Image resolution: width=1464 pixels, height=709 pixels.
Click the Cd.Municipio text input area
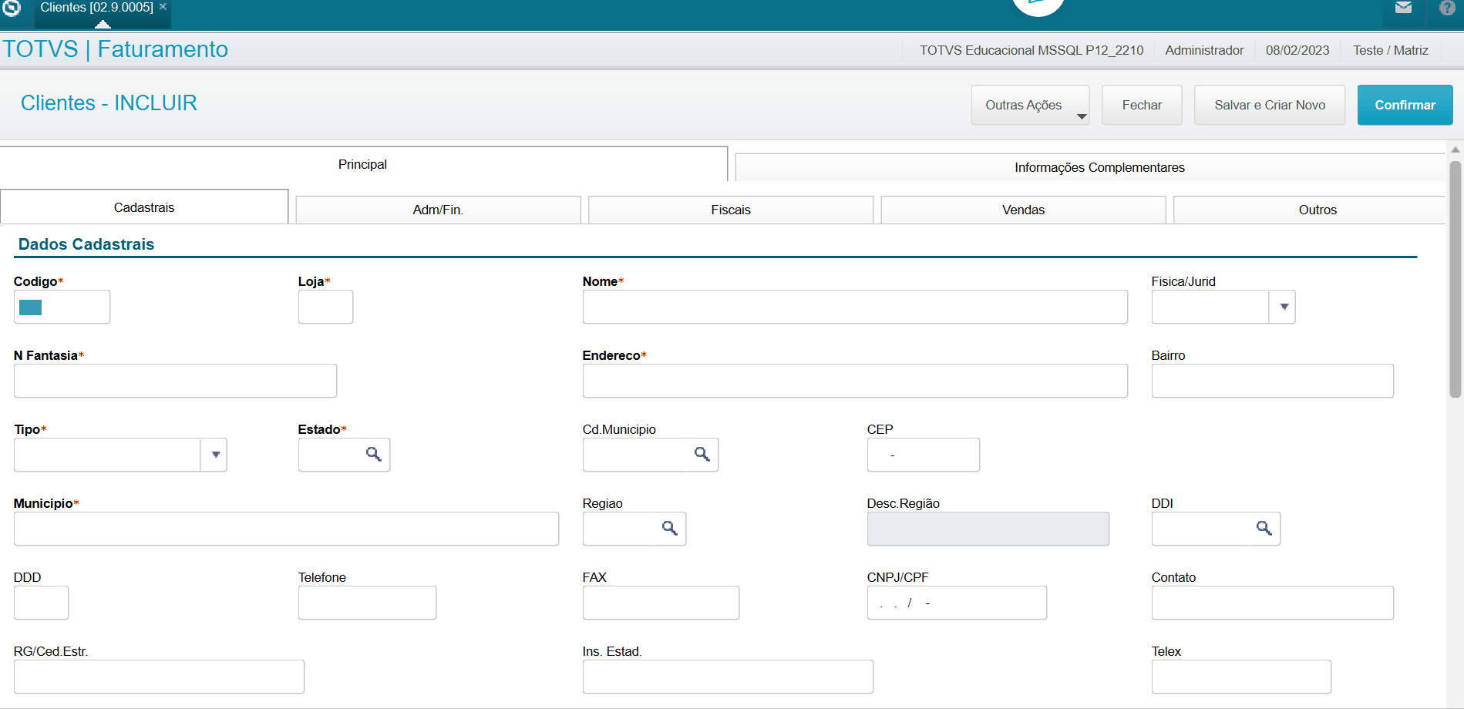click(636, 455)
